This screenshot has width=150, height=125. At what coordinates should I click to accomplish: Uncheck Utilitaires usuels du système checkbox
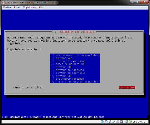coord(52,82)
